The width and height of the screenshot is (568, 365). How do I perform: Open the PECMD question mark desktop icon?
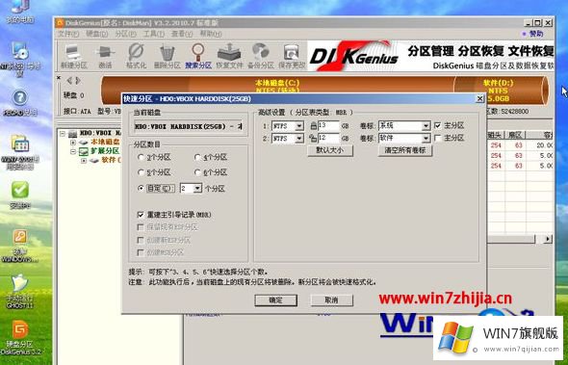pyautogui.click(x=20, y=103)
